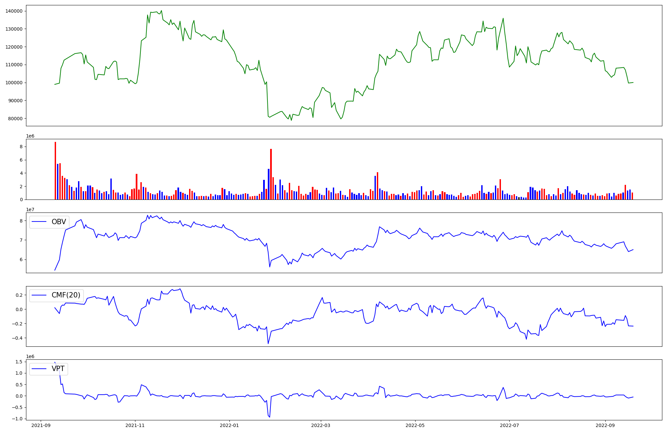Click the VPT legend label
The height and width of the screenshot is (433, 667).
(x=58, y=369)
